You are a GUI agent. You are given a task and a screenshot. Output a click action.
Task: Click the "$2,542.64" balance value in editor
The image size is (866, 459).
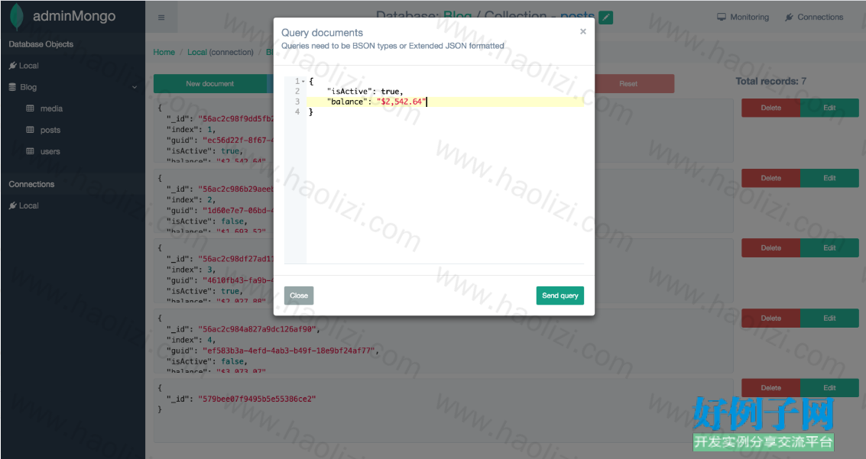[x=401, y=102]
